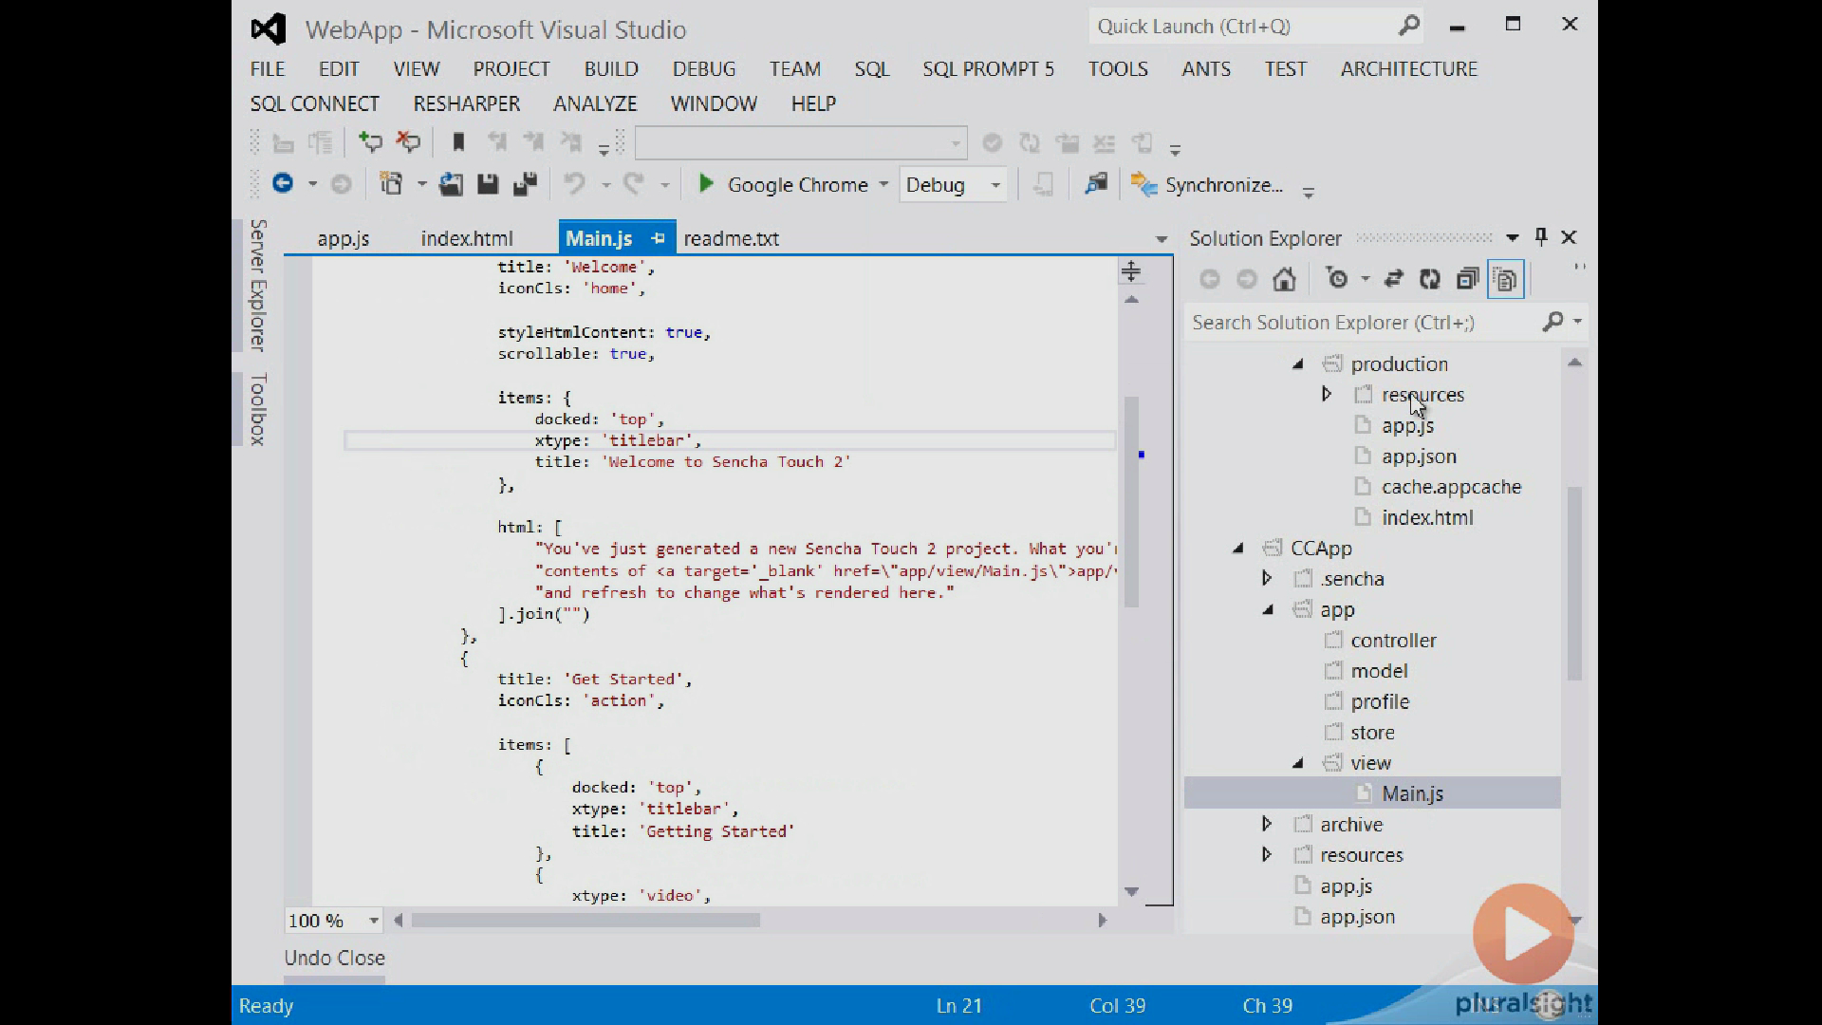Click the Solution Explorer Home icon
Screen dimensions: 1822x1025
tap(1284, 279)
